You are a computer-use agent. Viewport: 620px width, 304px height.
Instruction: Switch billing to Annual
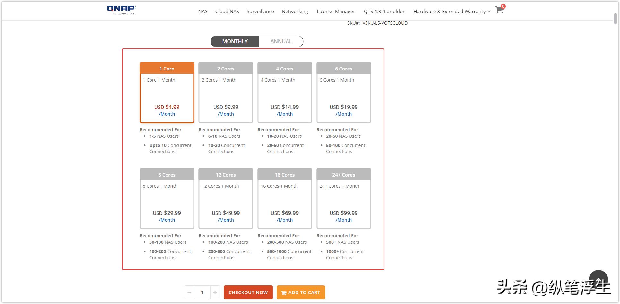click(281, 41)
